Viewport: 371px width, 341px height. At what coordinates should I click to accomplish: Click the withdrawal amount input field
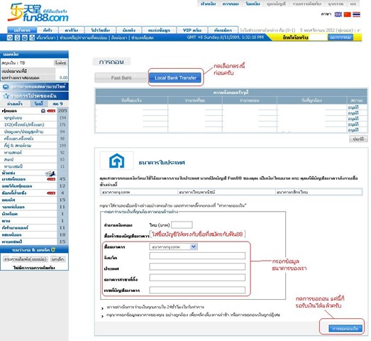182,224
